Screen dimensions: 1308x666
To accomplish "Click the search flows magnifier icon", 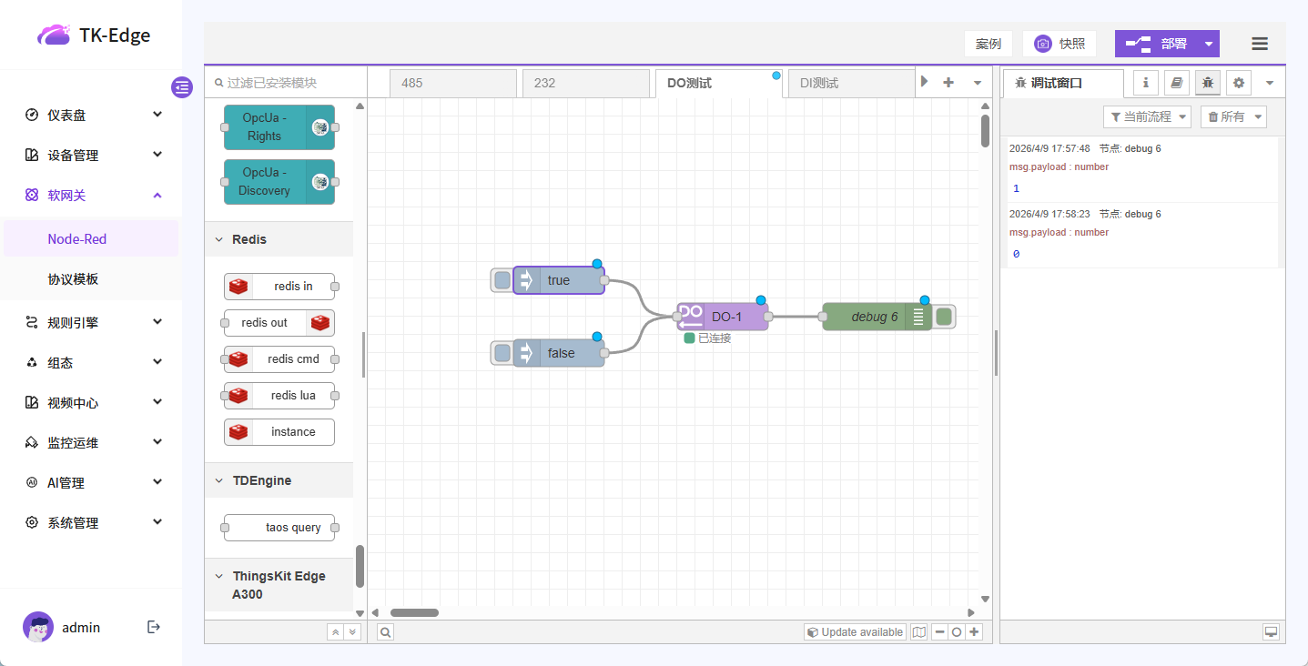I will pyautogui.click(x=386, y=632).
